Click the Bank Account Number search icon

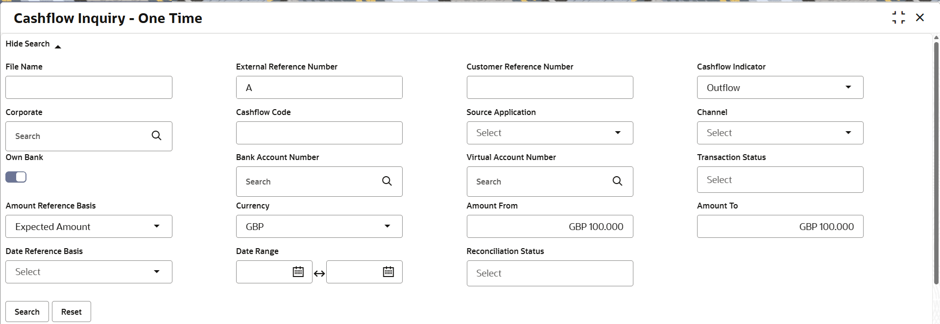pyautogui.click(x=387, y=182)
